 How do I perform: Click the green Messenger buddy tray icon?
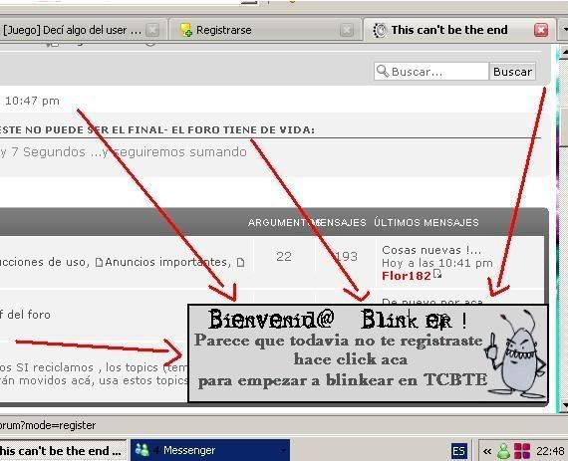503,451
